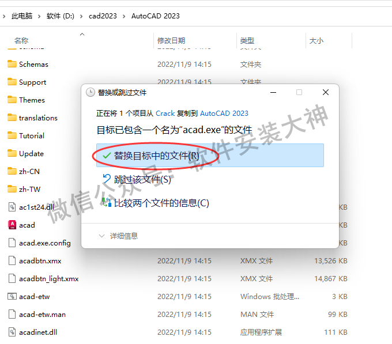Click the Support folder icon

[x=12, y=82]
